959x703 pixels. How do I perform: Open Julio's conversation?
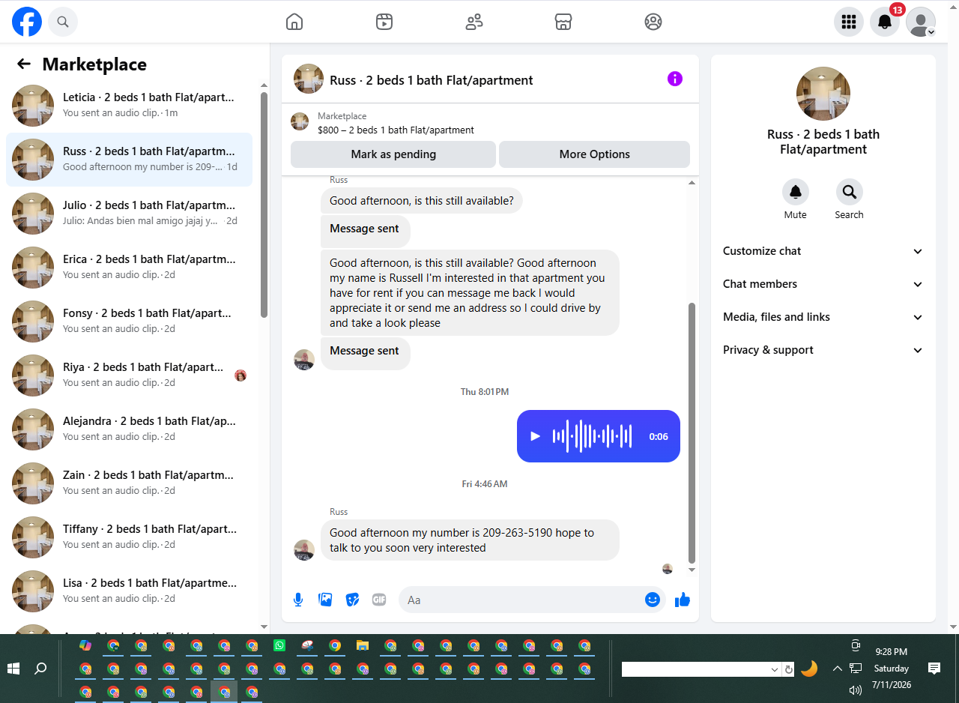tap(129, 214)
